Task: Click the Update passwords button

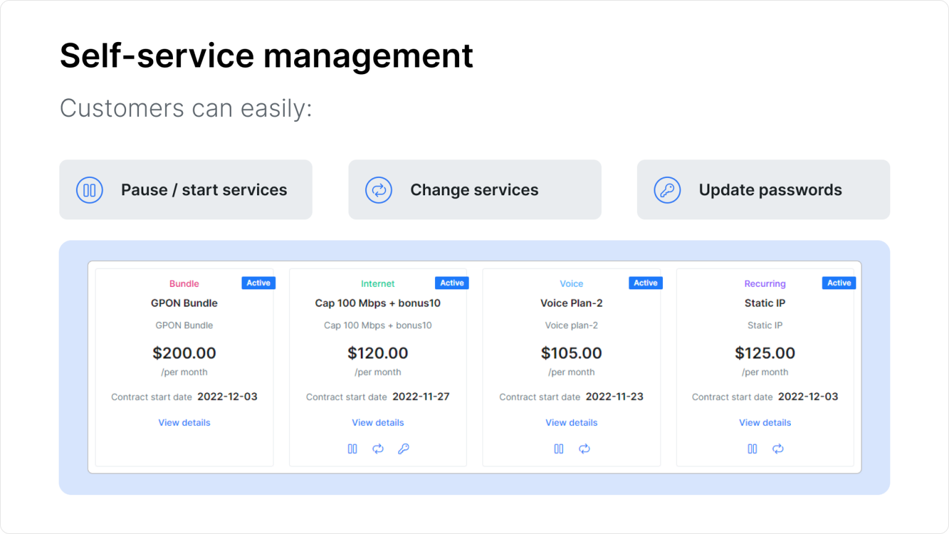Action: click(763, 190)
